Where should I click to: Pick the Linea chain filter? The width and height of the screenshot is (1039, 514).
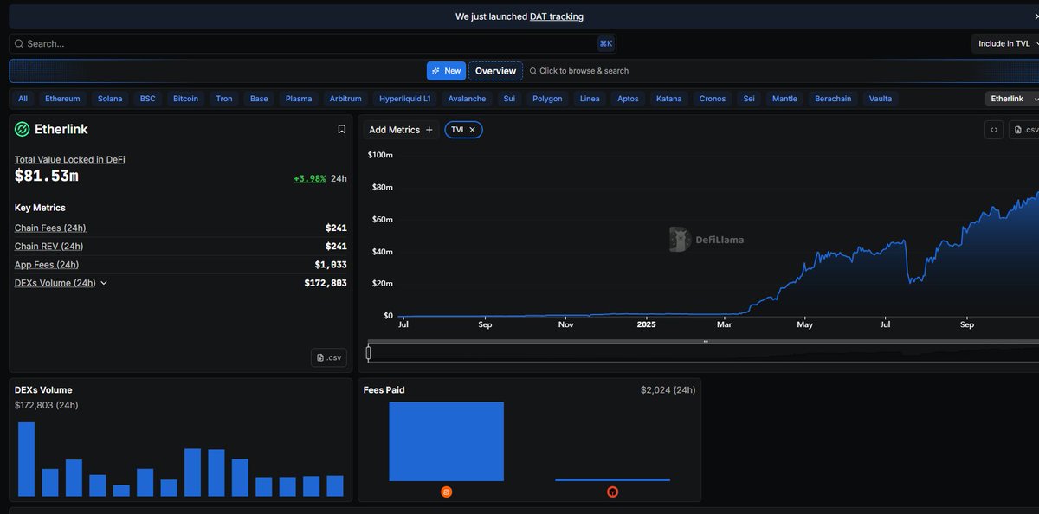(590, 99)
